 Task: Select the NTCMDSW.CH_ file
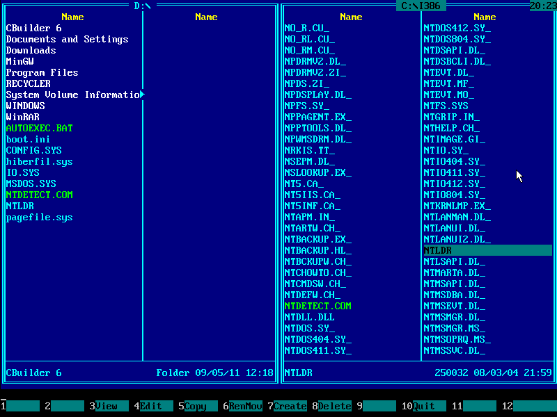(315, 284)
